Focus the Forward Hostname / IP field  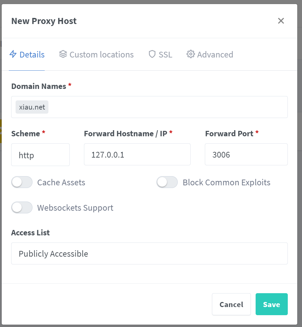click(137, 155)
